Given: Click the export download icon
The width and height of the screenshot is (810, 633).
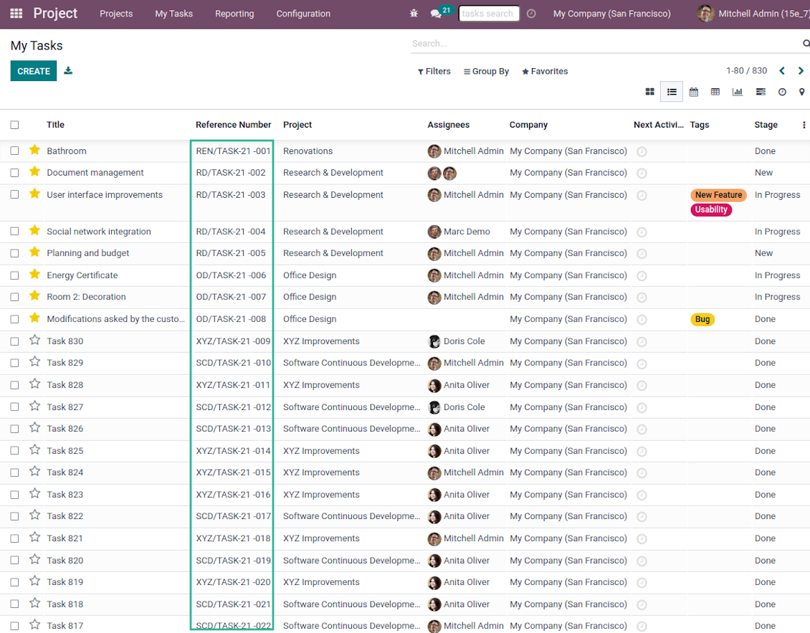Looking at the screenshot, I should click(x=68, y=71).
